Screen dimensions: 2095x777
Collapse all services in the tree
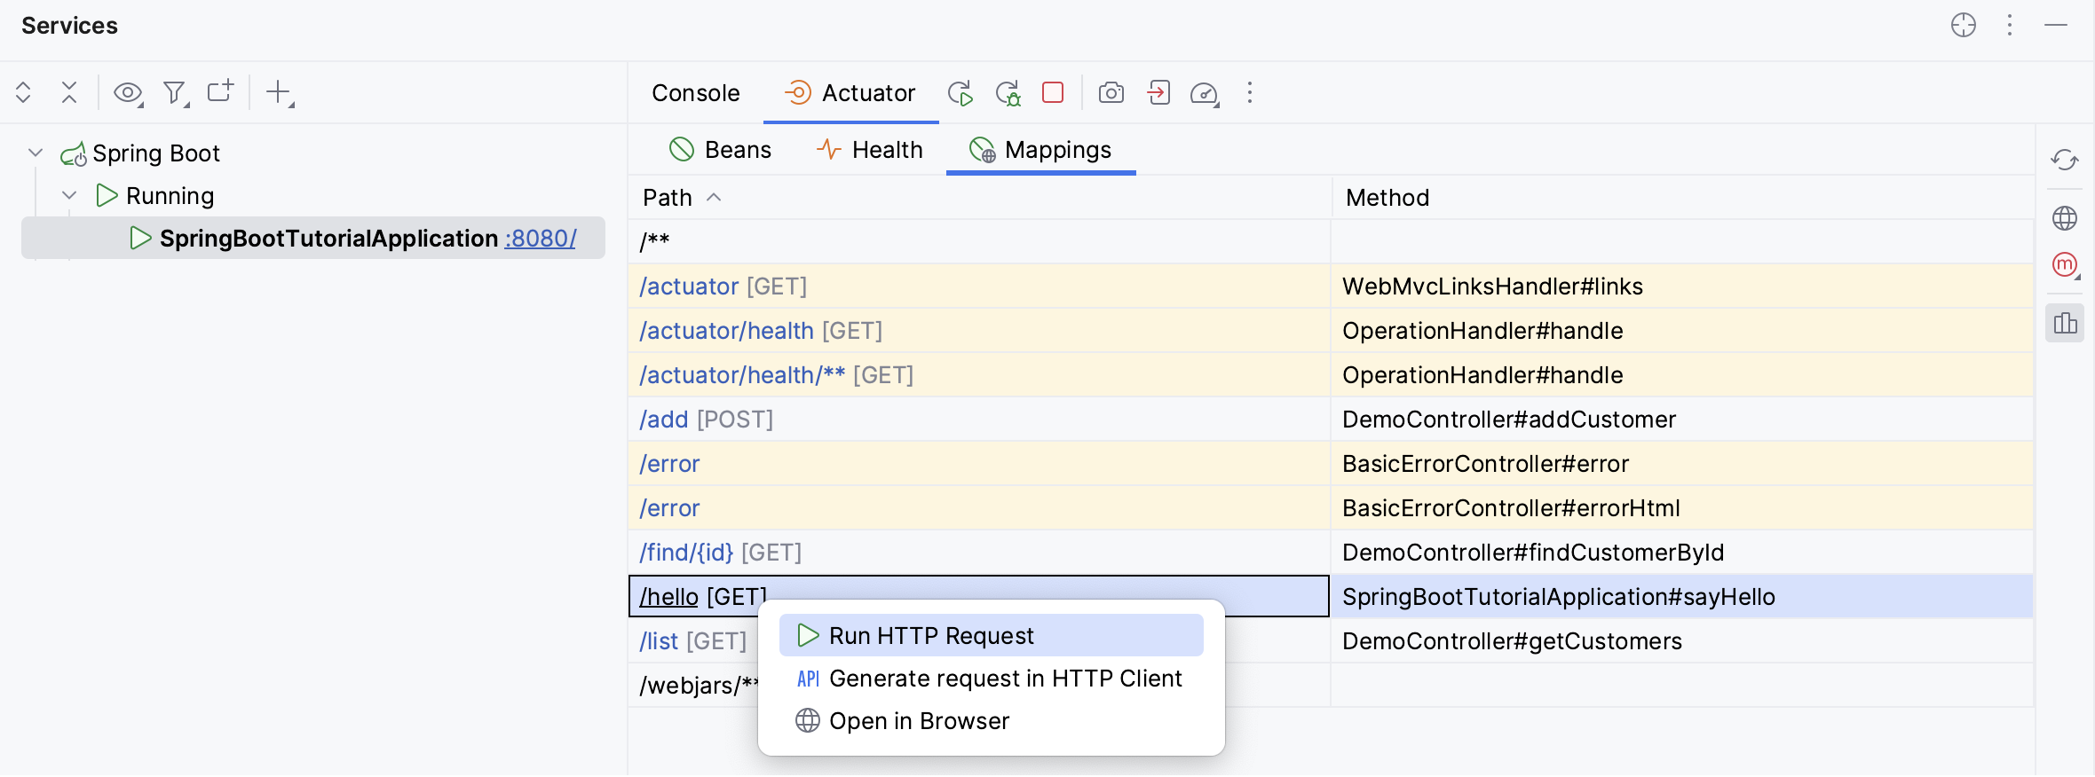(69, 92)
